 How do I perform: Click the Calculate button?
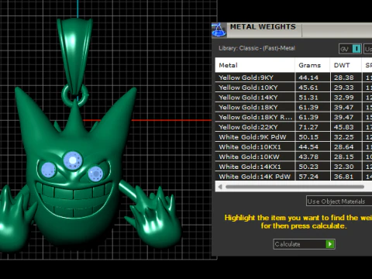[x=304, y=244]
